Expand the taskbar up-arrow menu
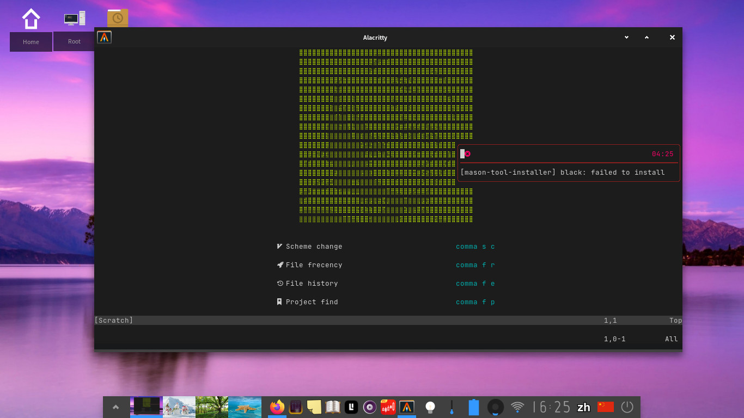 point(115,407)
